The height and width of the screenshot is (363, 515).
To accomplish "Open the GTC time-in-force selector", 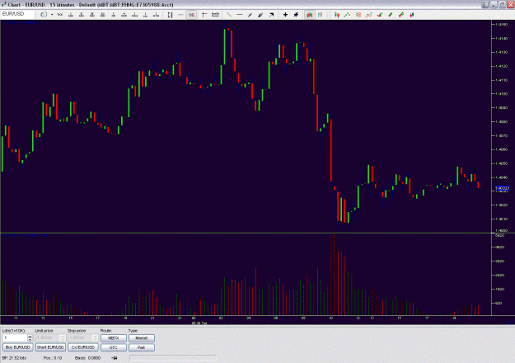I will click(x=114, y=347).
